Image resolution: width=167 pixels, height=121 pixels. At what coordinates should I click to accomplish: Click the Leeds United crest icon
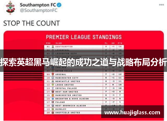coord(53,85)
